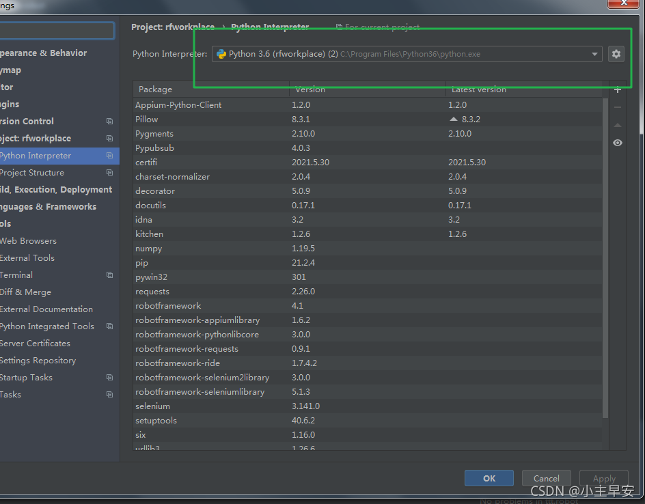Upgrade package with up-arrow icon
The image size is (645, 504).
[618, 125]
